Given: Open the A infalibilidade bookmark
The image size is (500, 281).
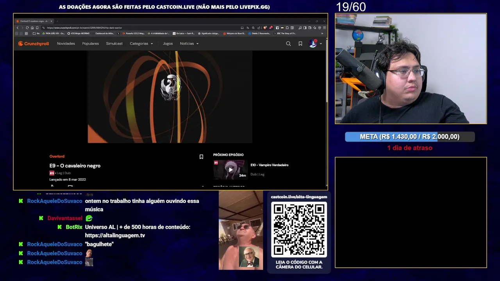Looking at the screenshot, I should tap(159, 34).
